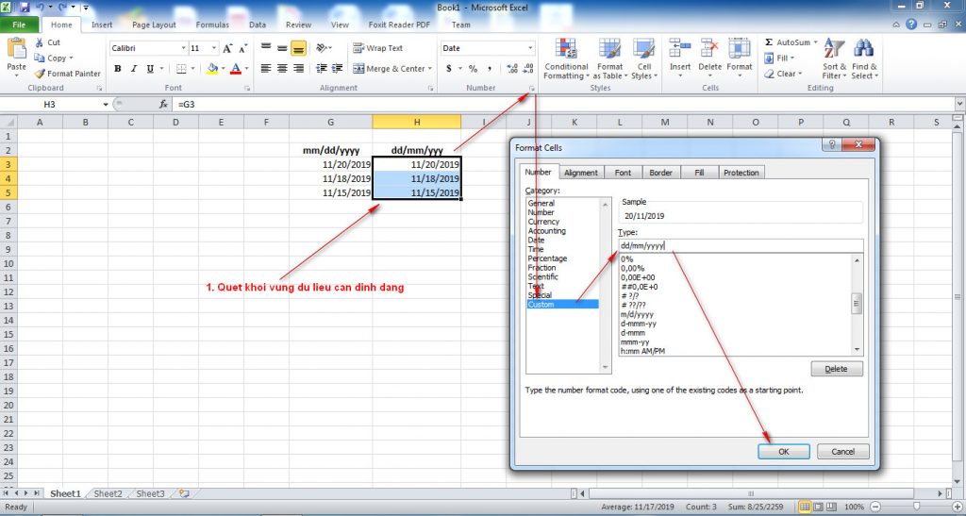Toggle Align Text Right

pos(298,68)
